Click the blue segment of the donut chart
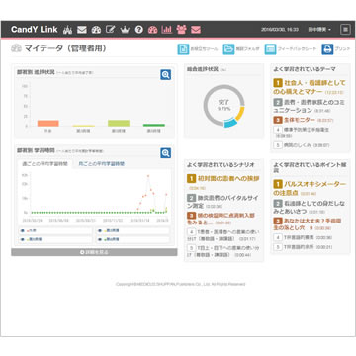 [x=230, y=124]
